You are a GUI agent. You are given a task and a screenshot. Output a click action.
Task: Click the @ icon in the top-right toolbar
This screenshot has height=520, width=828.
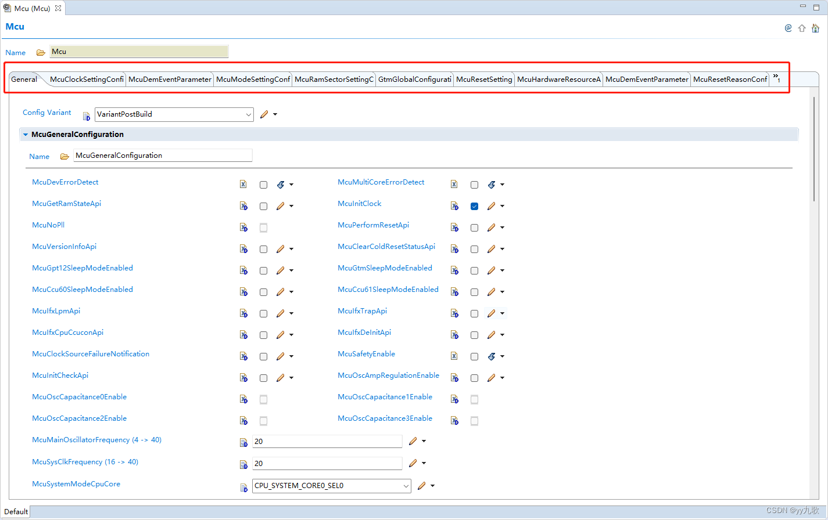click(x=788, y=28)
